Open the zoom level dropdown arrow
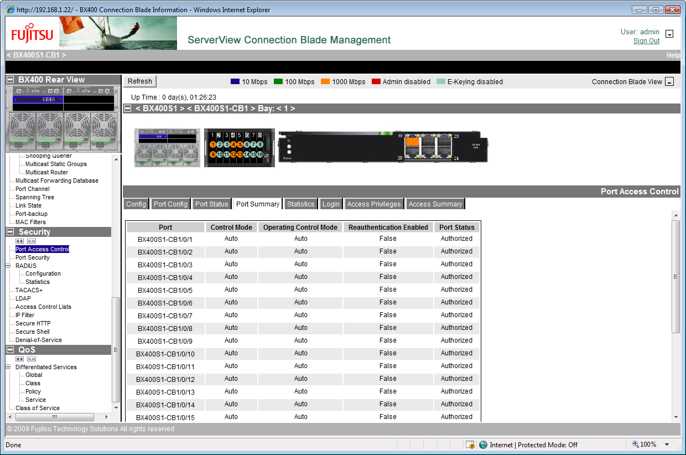 [x=667, y=444]
